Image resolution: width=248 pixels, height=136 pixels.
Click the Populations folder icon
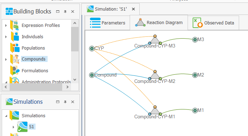15,48
